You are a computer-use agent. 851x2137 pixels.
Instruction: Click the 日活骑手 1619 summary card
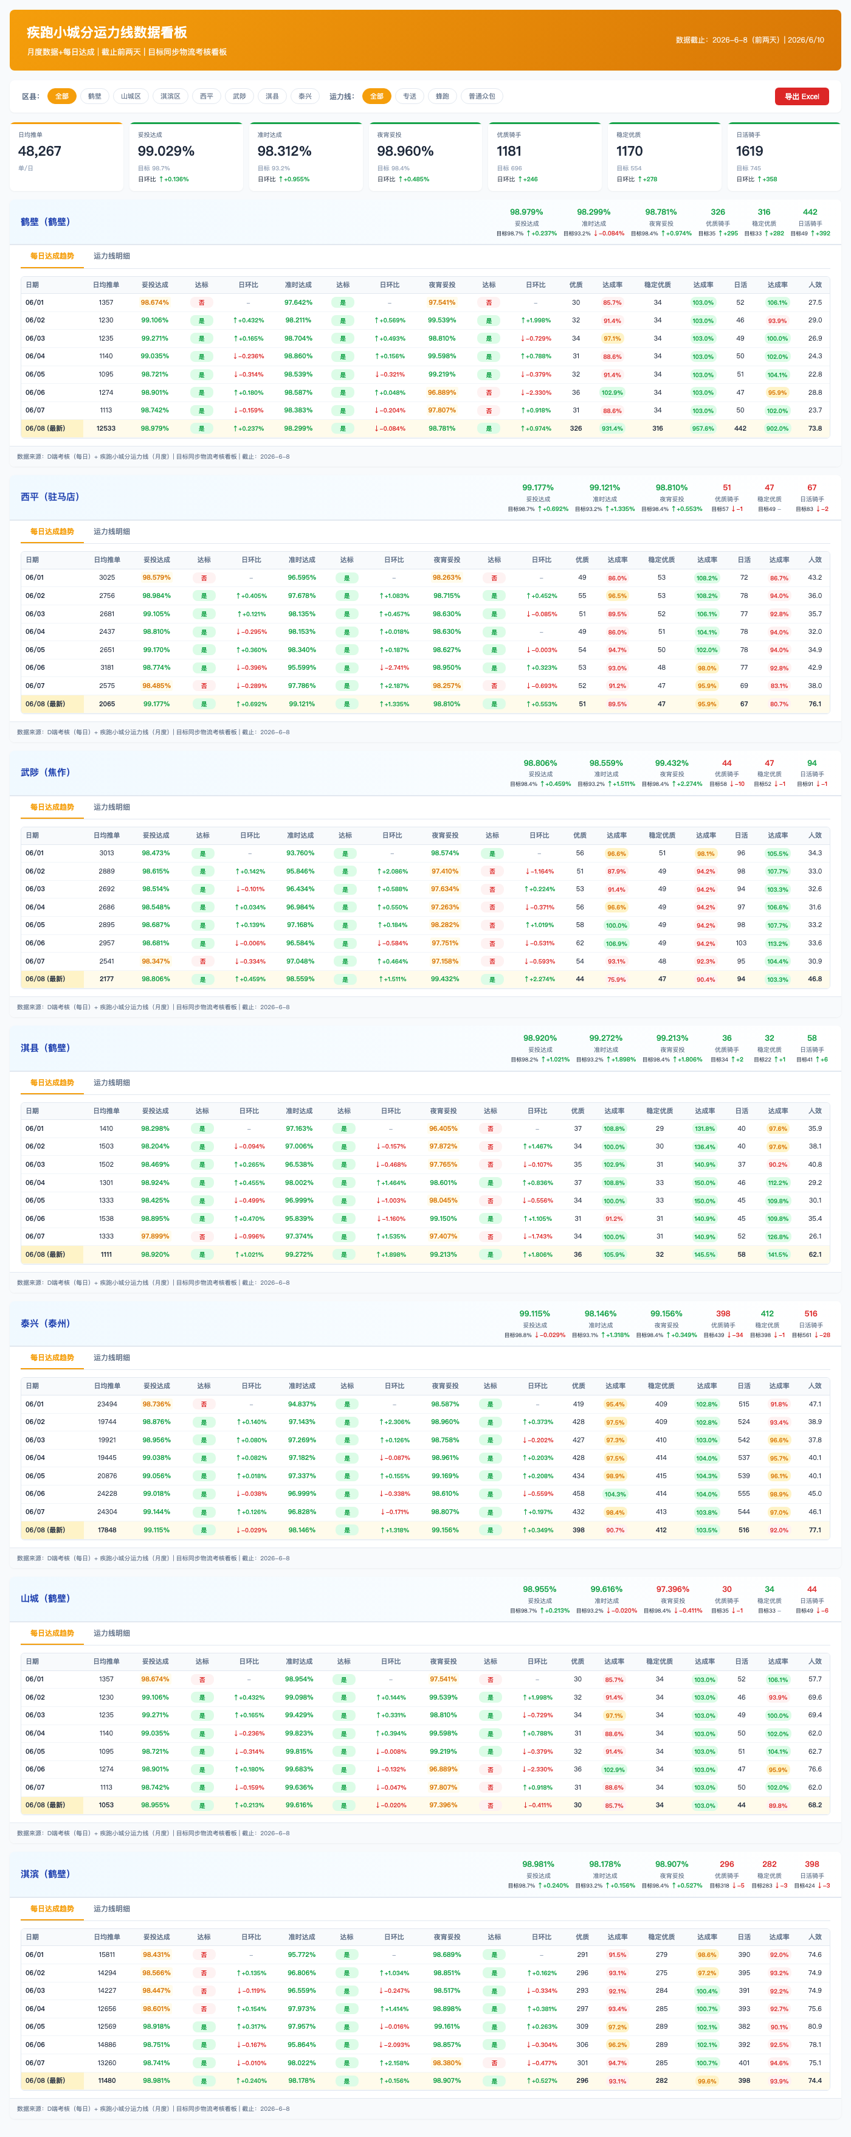tap(784, 157)
